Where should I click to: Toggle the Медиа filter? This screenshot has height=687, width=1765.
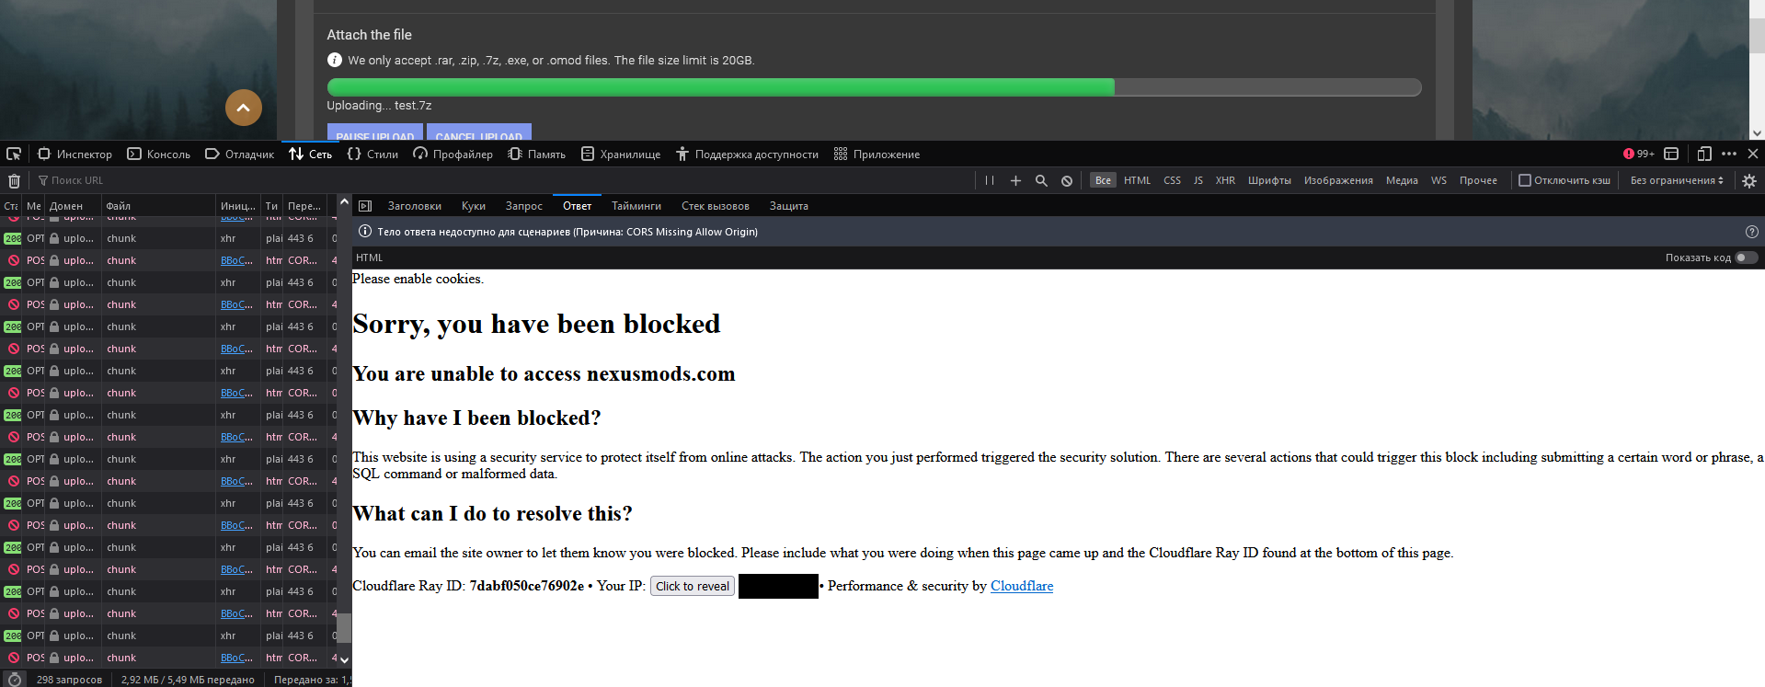coord(1402,180)
